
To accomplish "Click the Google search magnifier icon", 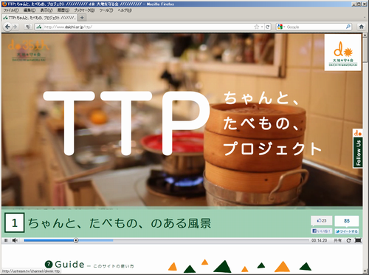I will [348, 27].
